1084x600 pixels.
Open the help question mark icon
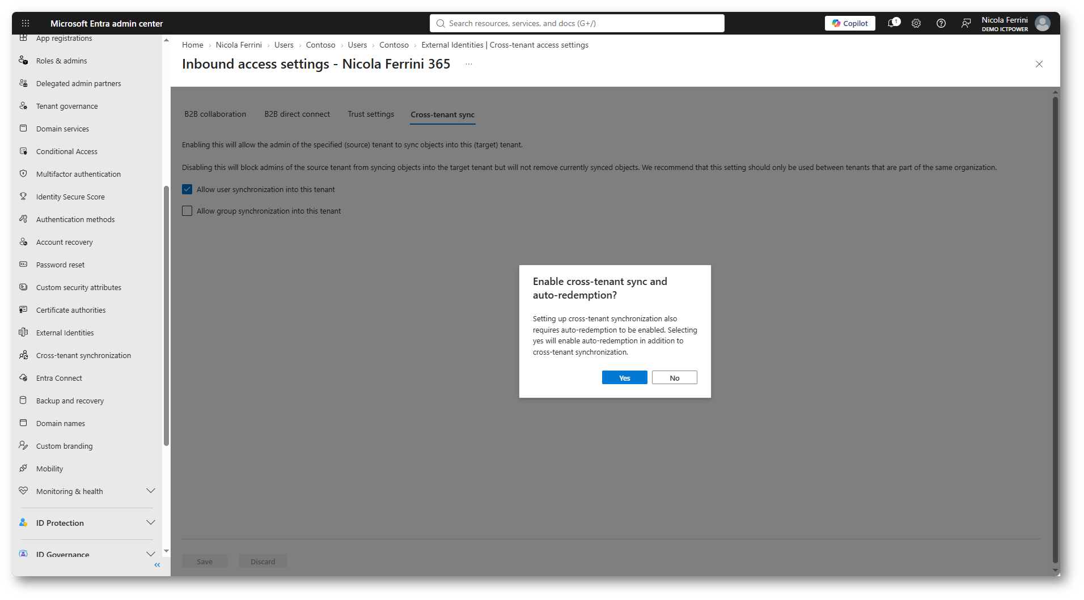[941, 23]
